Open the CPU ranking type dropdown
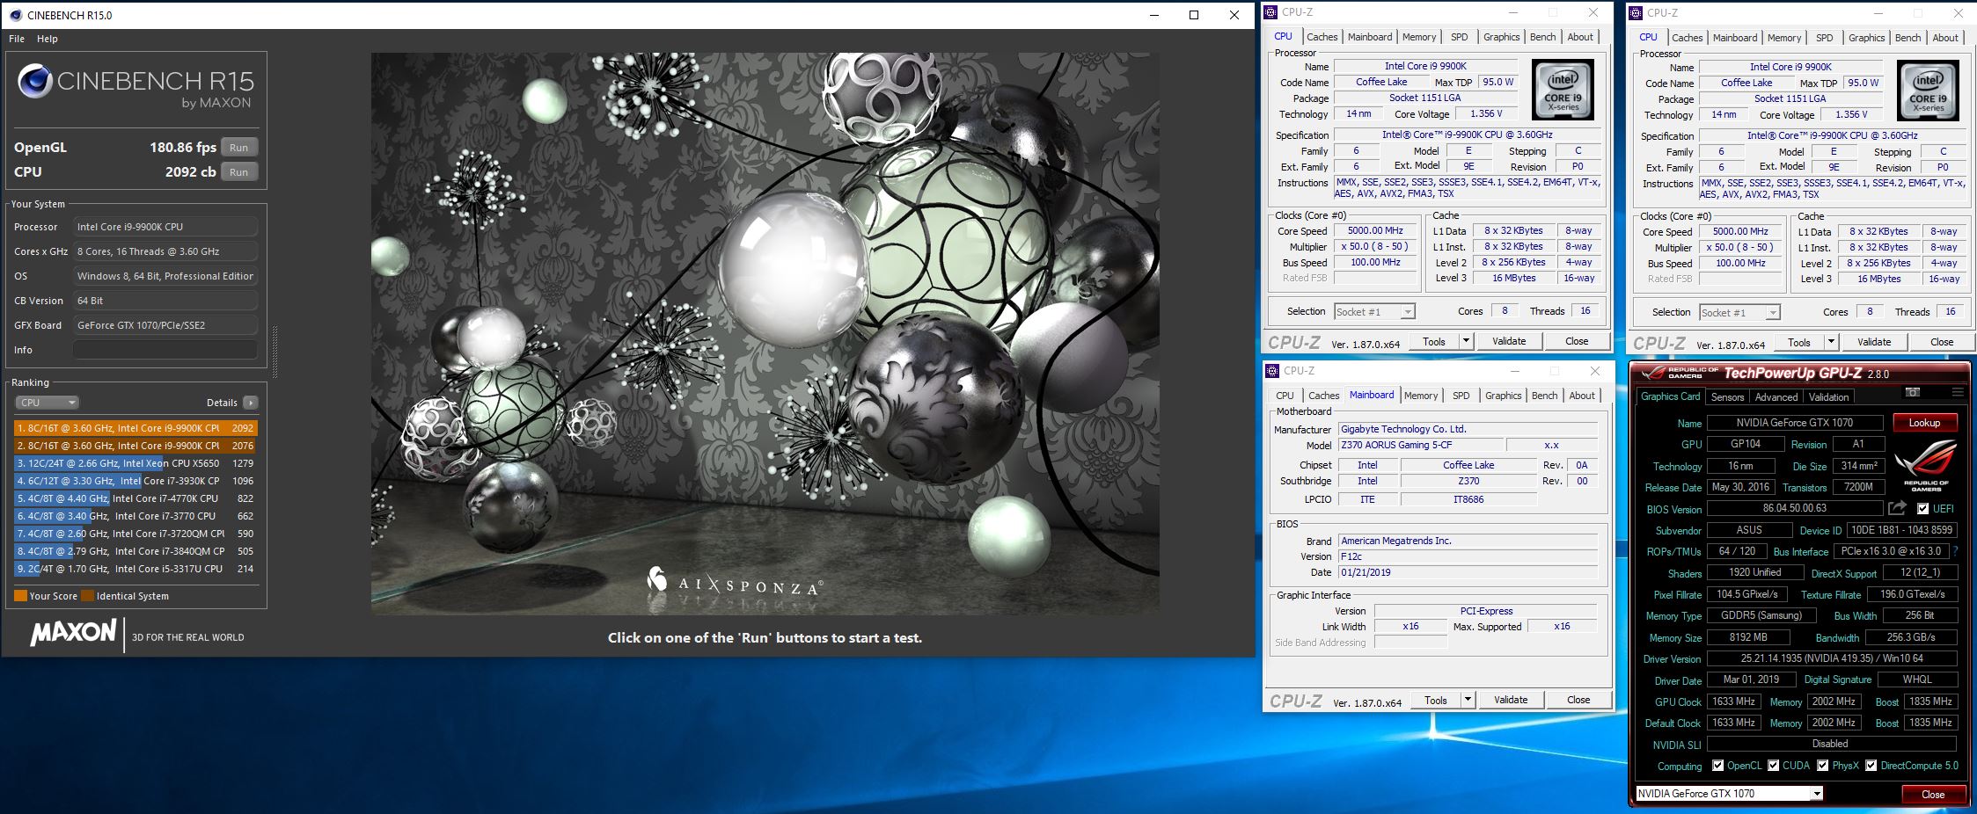1977x814 pixels. tap(48, 403)
